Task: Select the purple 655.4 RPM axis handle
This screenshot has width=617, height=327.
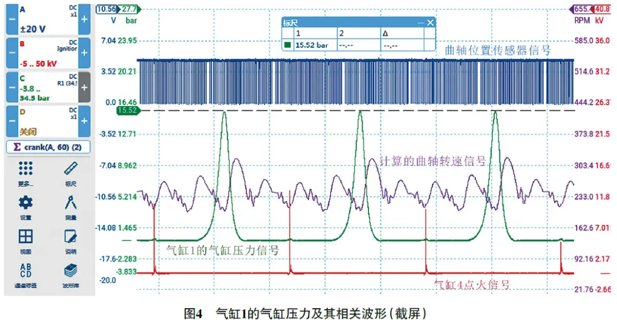Action: 582,9
